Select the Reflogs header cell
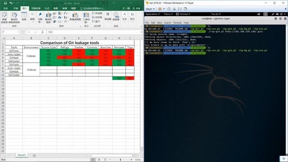The height and width of the screenshot is (162, 288). click(65, 47)
